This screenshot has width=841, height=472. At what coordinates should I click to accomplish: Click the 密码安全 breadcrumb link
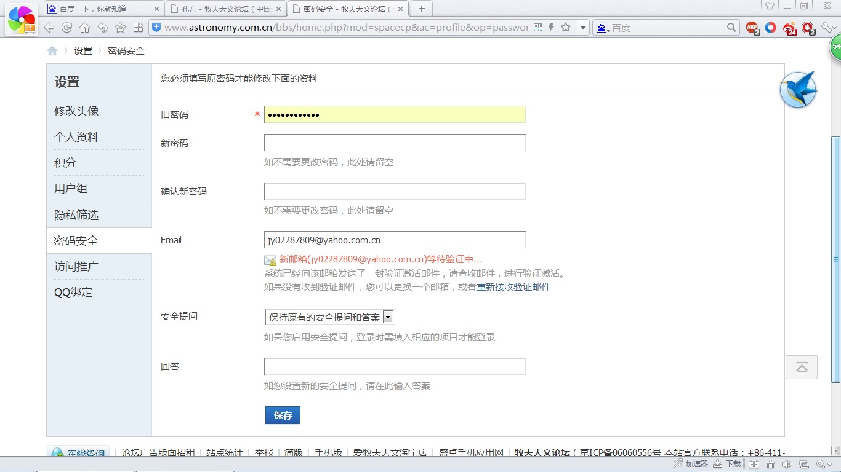click(x=126, y=51)
